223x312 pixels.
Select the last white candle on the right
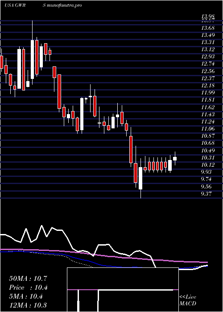[x=175, y=159]
